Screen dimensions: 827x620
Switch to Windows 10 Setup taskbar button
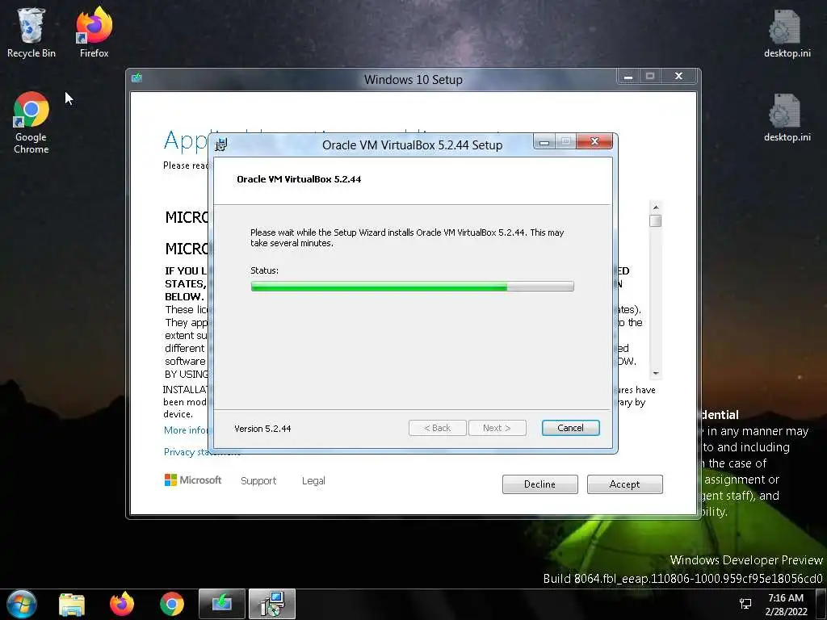coord(222,604)
